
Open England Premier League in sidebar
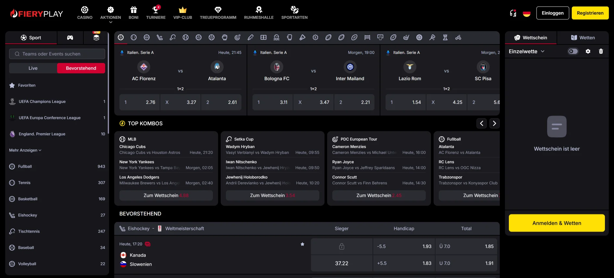pyautogui.click(x=57, y=134)
